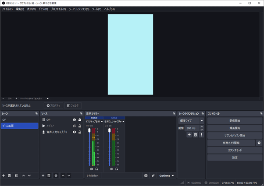Mute the デスクトップ音声 speaker icon
The width and height of the screenshot is (264, 186).
[x=92, y=168]
